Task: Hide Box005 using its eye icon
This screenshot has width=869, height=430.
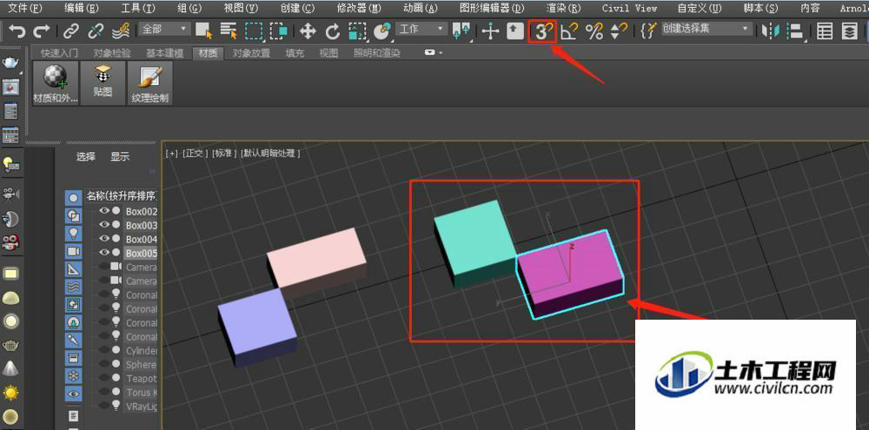Action: coord(103,252)
